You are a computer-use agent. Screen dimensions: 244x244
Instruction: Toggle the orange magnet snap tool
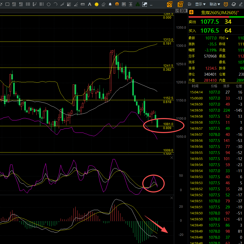click(117, 4)
